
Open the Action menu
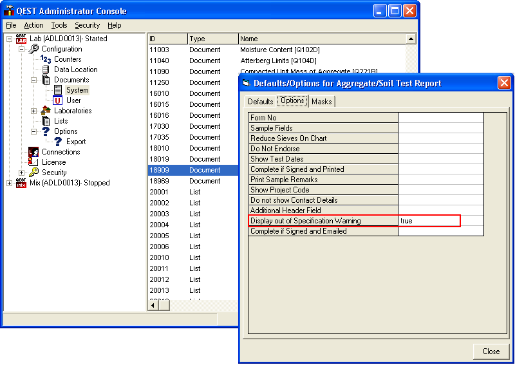coord(33,25)
